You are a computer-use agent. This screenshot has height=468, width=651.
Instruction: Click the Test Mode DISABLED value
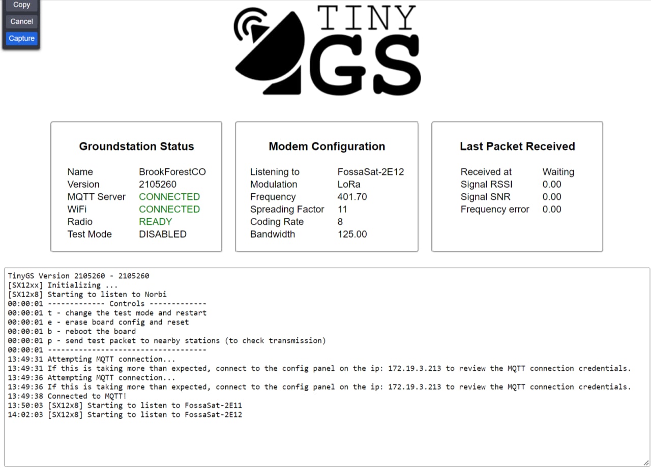point(163,234)
